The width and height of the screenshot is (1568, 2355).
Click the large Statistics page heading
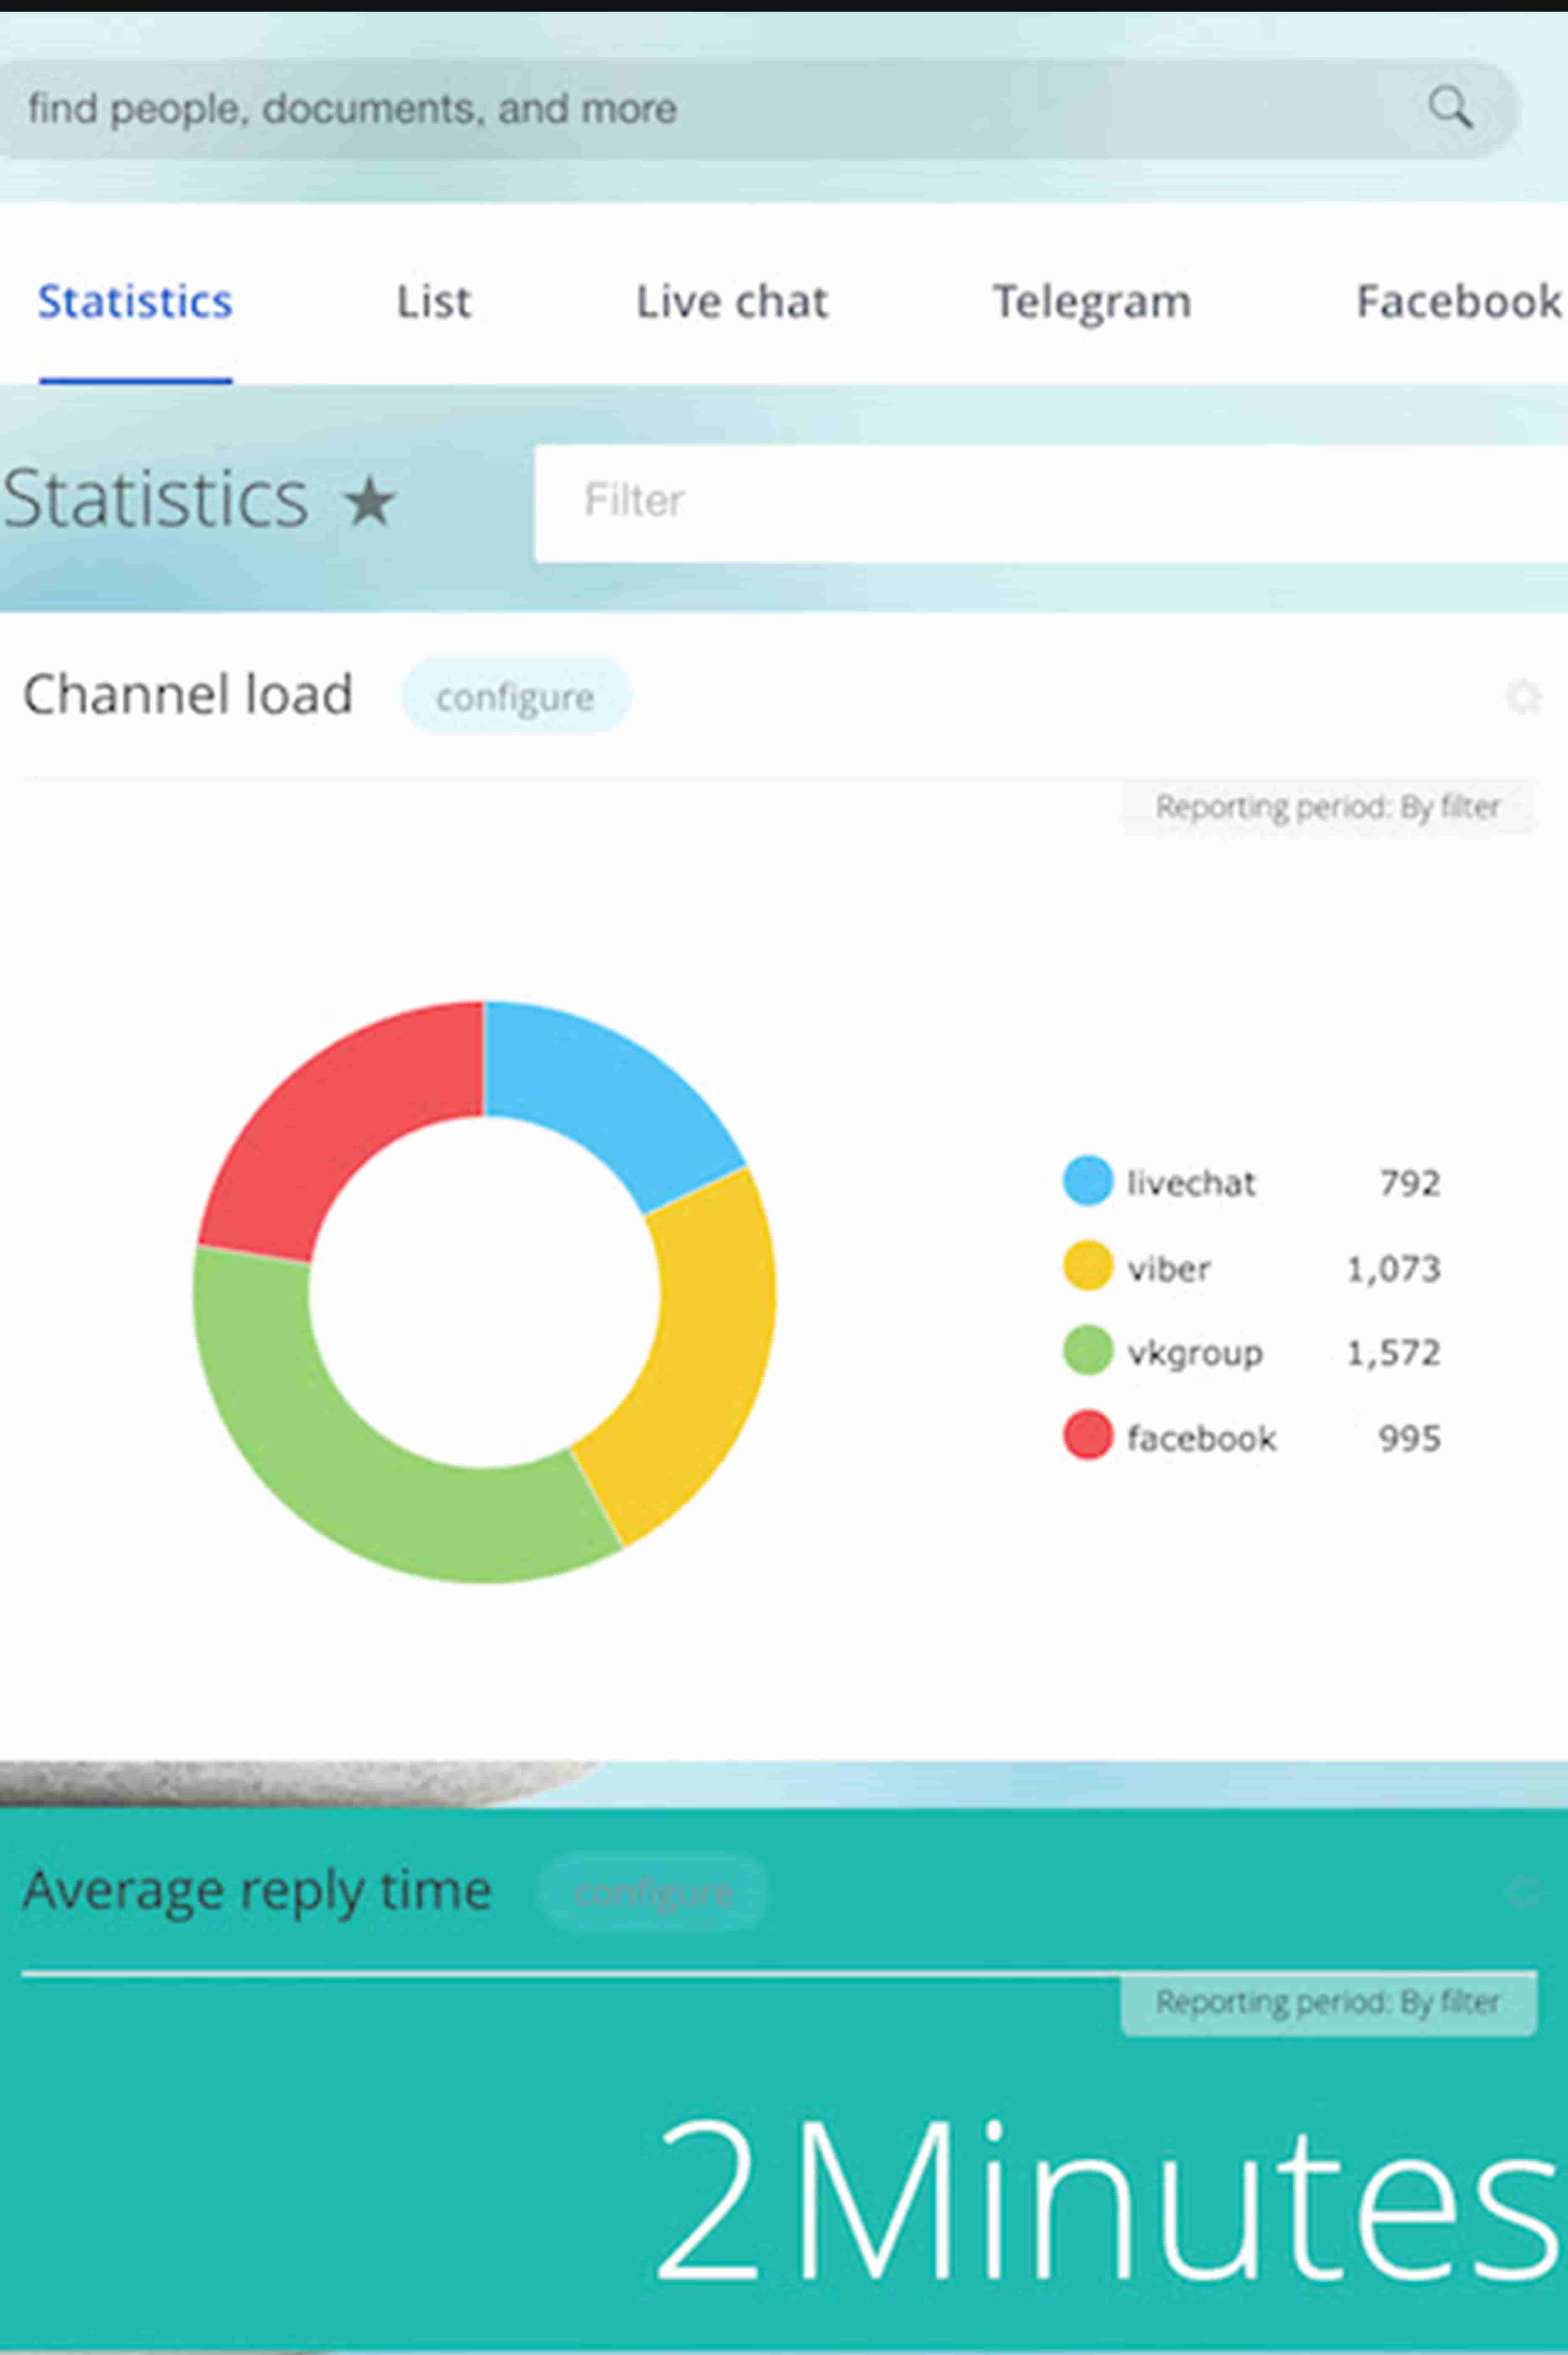tap(155, 498)
